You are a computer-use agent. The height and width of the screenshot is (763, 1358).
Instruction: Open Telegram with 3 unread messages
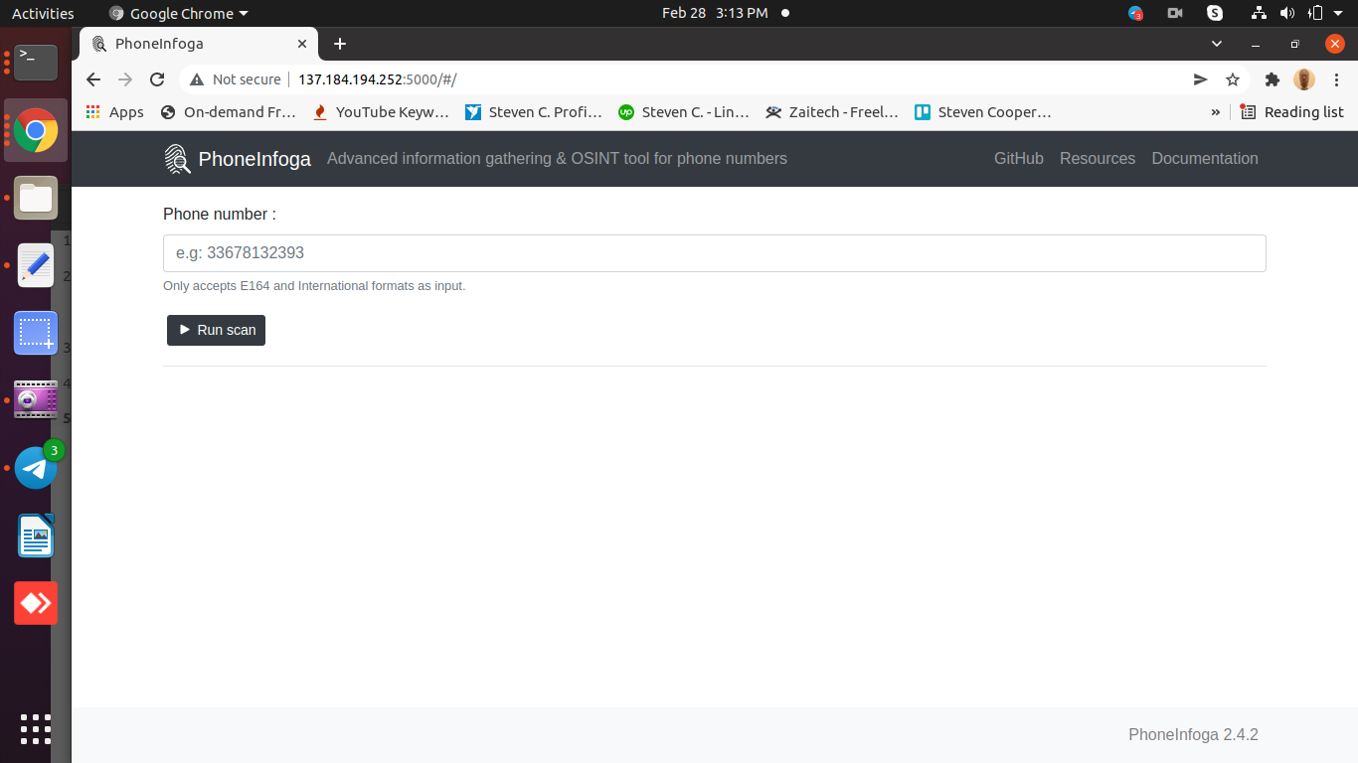36,468
